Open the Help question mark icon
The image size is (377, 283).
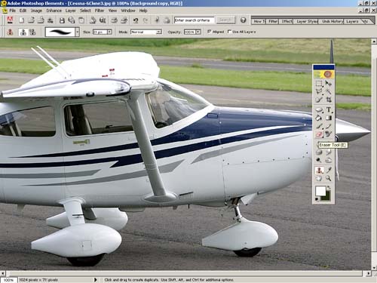point(243,20)
